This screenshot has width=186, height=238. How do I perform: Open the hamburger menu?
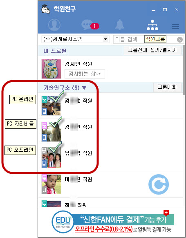point(175,27)
